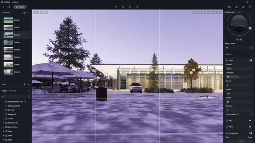Image resolution: width=255 pixels, height=143 pixels.
Task: Click Cast Shadow info icon
Action: [238, 114]
